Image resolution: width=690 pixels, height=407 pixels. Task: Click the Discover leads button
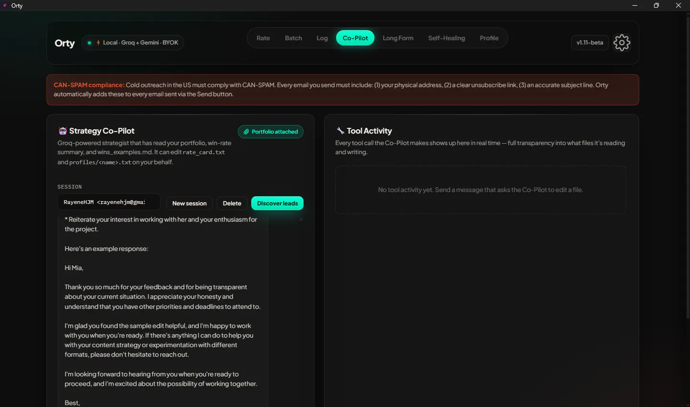[277, 203]
